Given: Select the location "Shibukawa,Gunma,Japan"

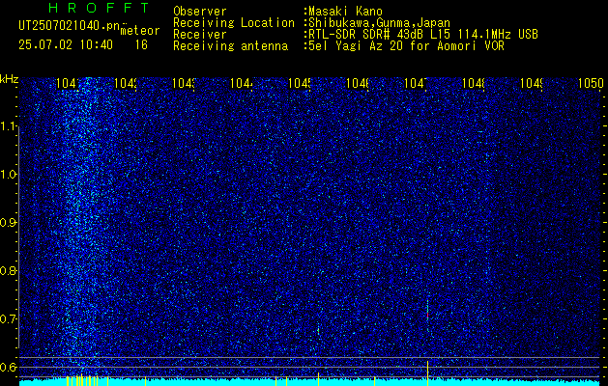Looking at the screenshot, I should pyautogui.click(x=379, y=23).
